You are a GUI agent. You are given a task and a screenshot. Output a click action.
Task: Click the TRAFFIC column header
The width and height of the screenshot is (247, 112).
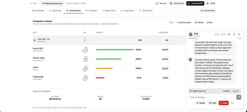click(x=99, y=32)
